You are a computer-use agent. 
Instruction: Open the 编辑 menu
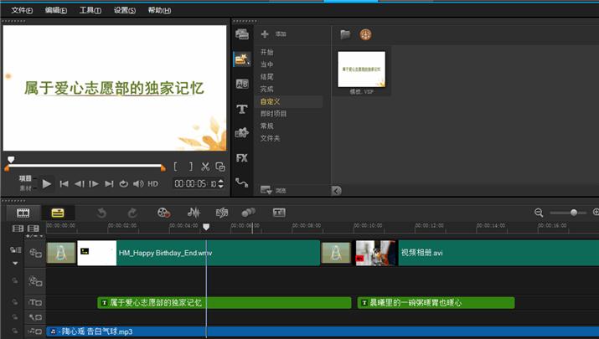pyautogui.click(x=56, y=10)
